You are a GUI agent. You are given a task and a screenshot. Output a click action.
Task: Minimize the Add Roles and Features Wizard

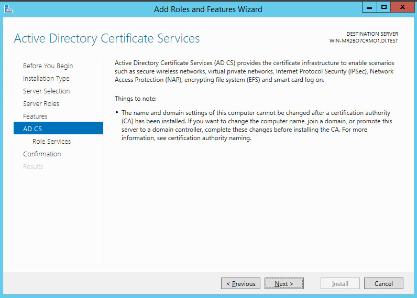pyautogui.click(x=370, y=7)
